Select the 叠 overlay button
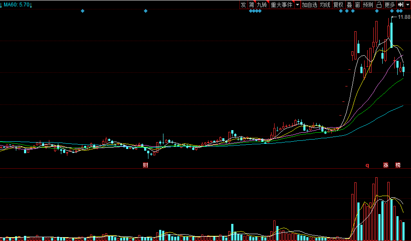The height and width of the screenshot is (241, 411). coord(349,5)
